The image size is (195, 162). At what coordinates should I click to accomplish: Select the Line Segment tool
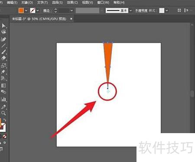pyautogui.click(x=3, y=46)
